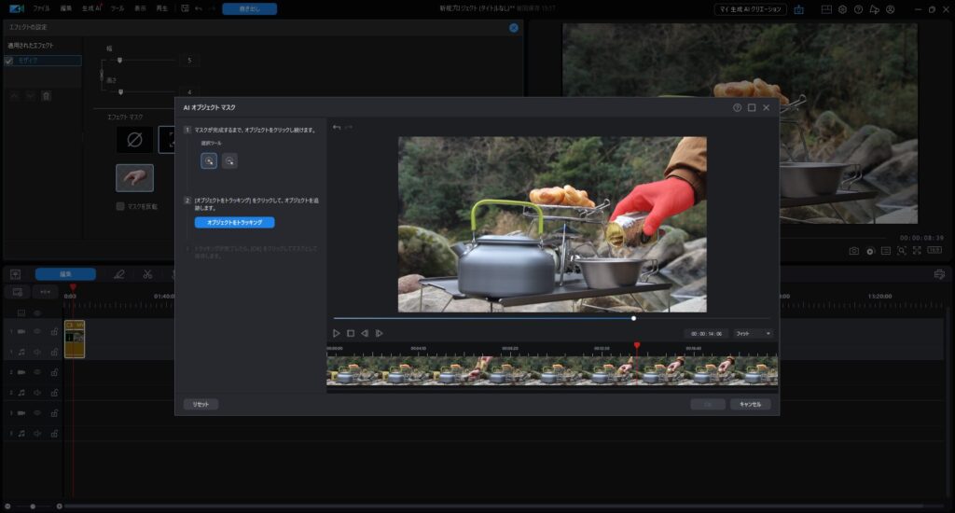Select the hand mask thumbnail
Screen dimensions: 955x513
click(x=134, y=177)
